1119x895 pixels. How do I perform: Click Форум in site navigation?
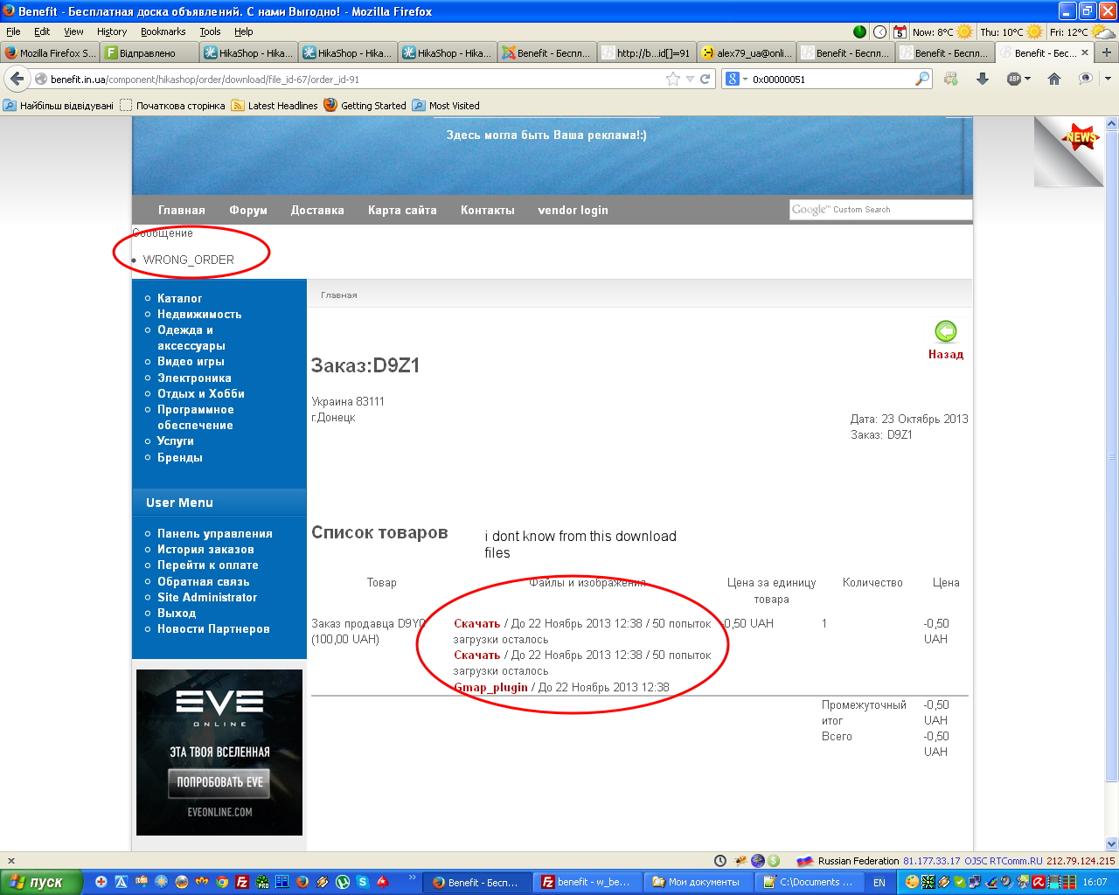click(248, 210)
